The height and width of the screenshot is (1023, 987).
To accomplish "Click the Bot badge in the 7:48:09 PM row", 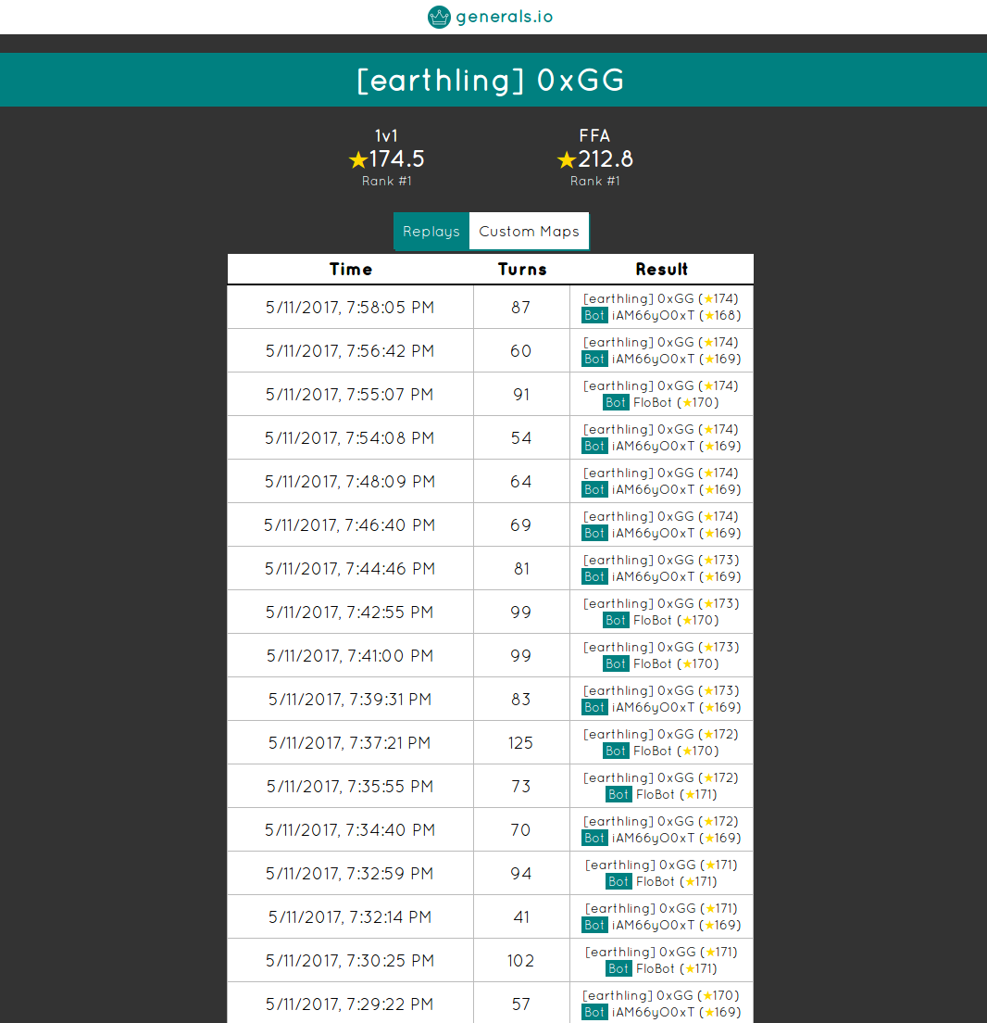I will coord(594,489).
